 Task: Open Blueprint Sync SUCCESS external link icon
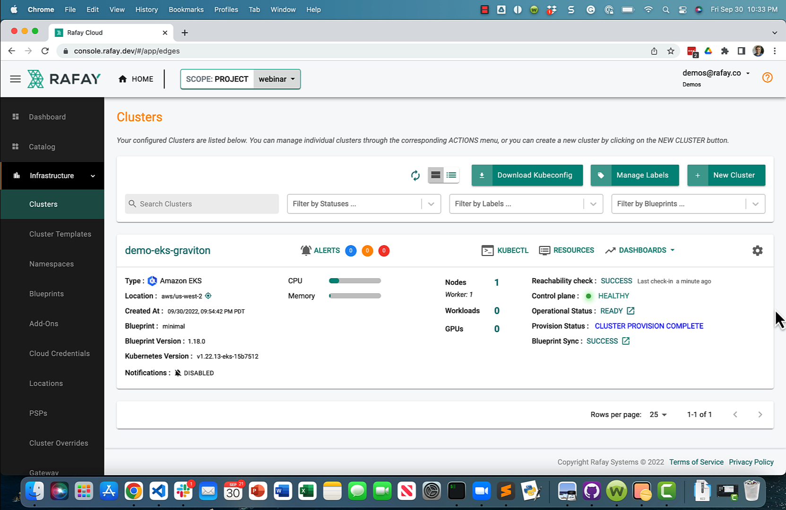626,341
